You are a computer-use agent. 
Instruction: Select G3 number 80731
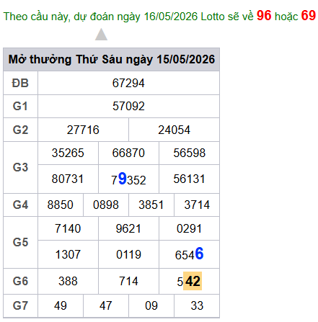click(68, 179)
